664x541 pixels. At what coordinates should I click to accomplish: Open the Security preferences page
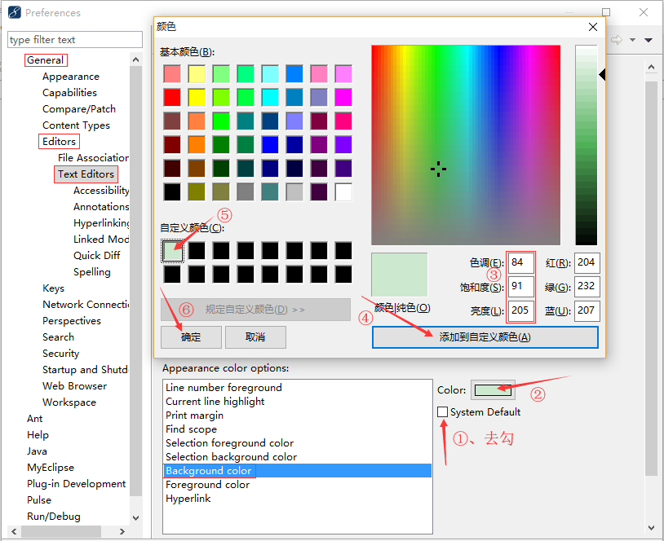(x=60, y=354)
